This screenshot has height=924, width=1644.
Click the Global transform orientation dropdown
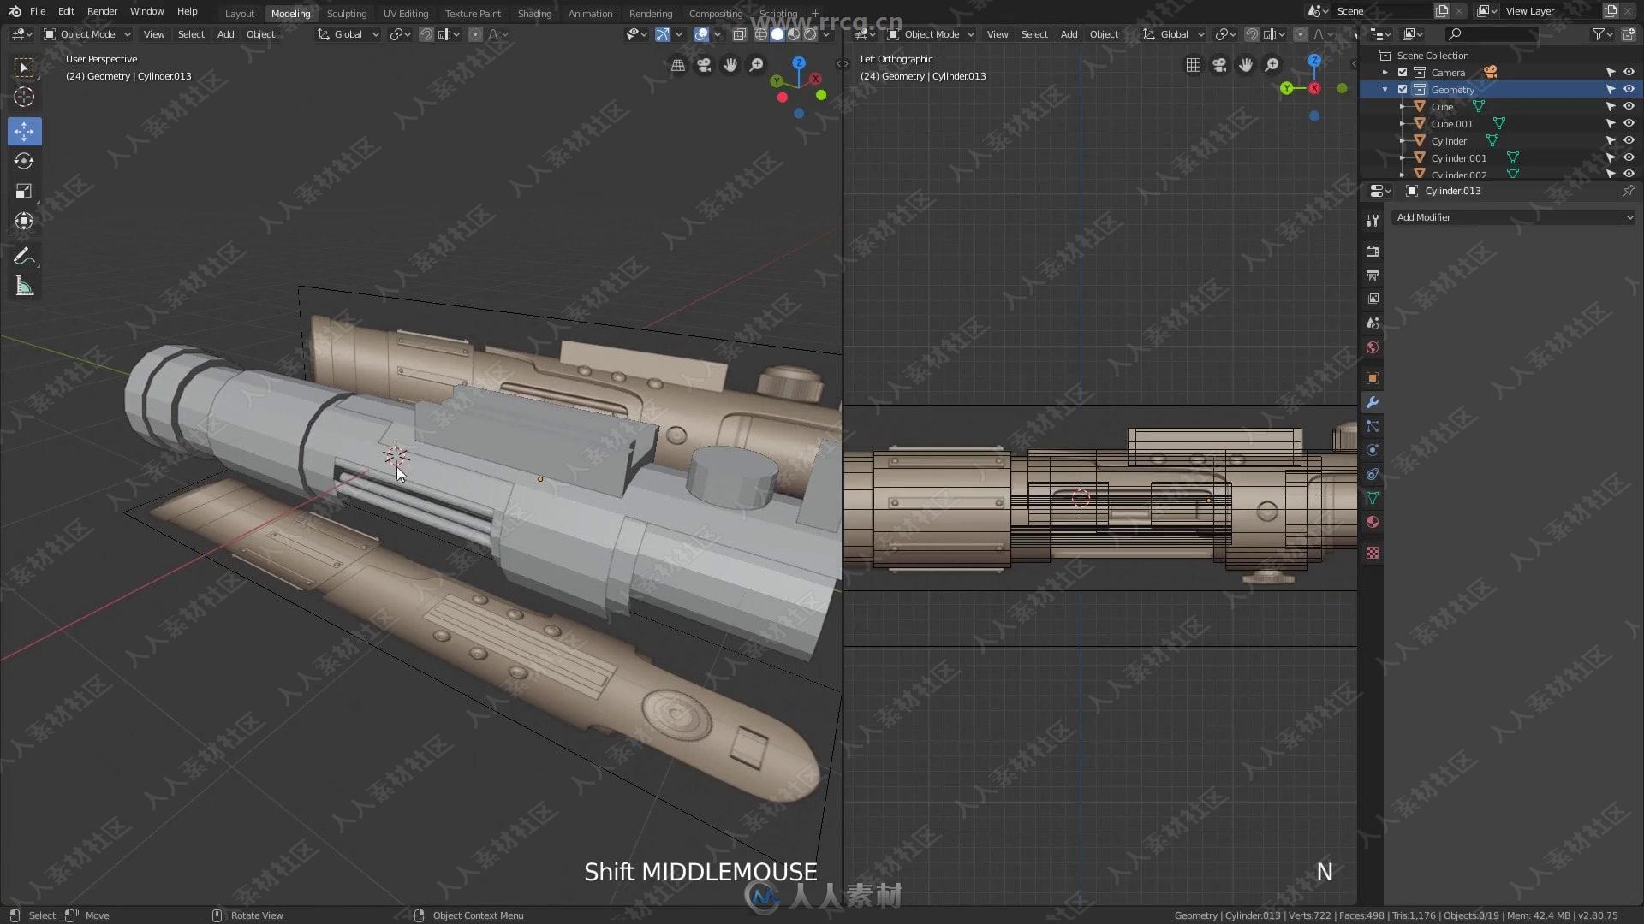348,34
